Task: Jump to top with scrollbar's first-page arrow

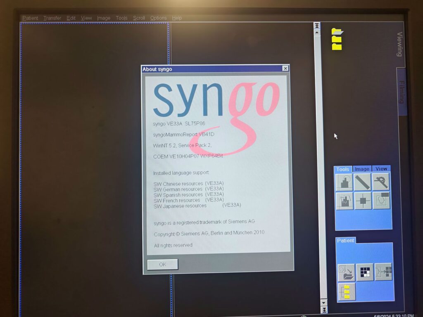Action: 317,25
